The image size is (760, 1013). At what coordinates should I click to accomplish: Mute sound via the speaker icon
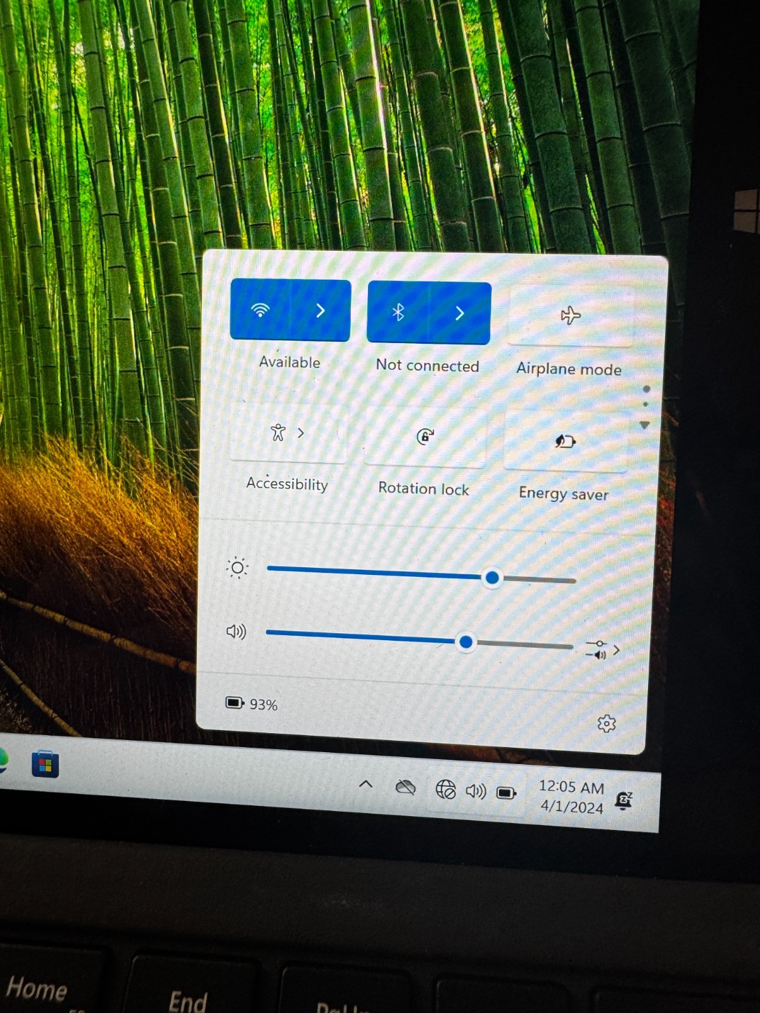pos(236,631)
